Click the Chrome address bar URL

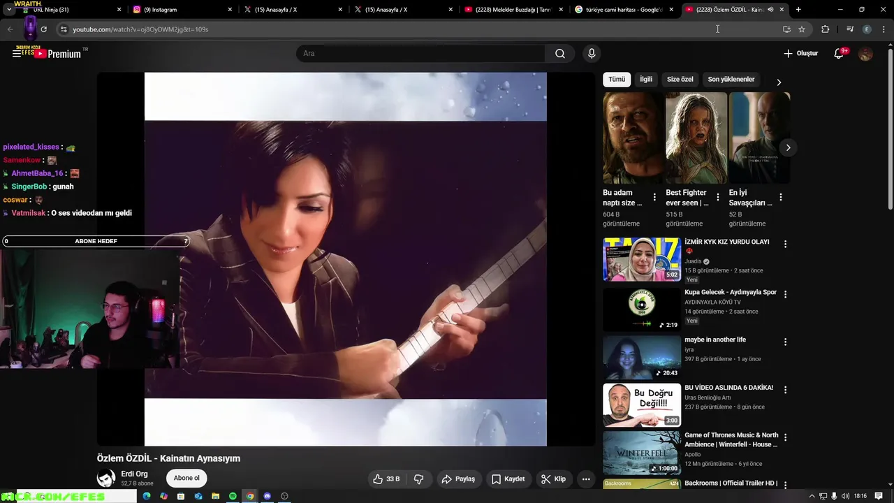coord(140,29)
